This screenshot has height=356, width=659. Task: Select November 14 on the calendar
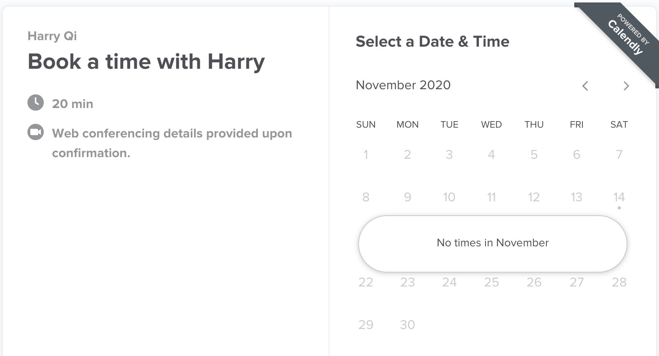[x=619, y=197]
